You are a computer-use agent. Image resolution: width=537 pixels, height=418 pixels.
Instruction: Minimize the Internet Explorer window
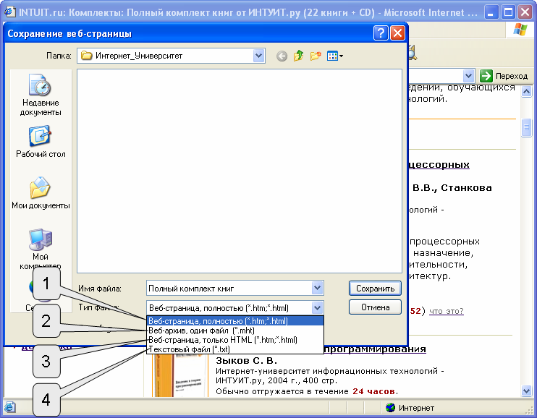tap(491, 12)
